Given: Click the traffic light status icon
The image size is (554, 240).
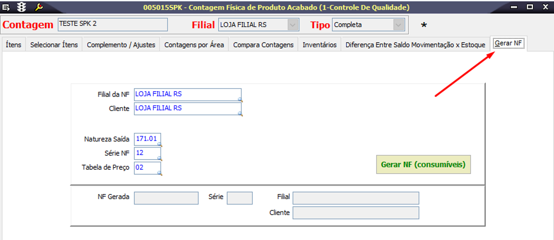Looking at the screenshot, I should [21, 7].
